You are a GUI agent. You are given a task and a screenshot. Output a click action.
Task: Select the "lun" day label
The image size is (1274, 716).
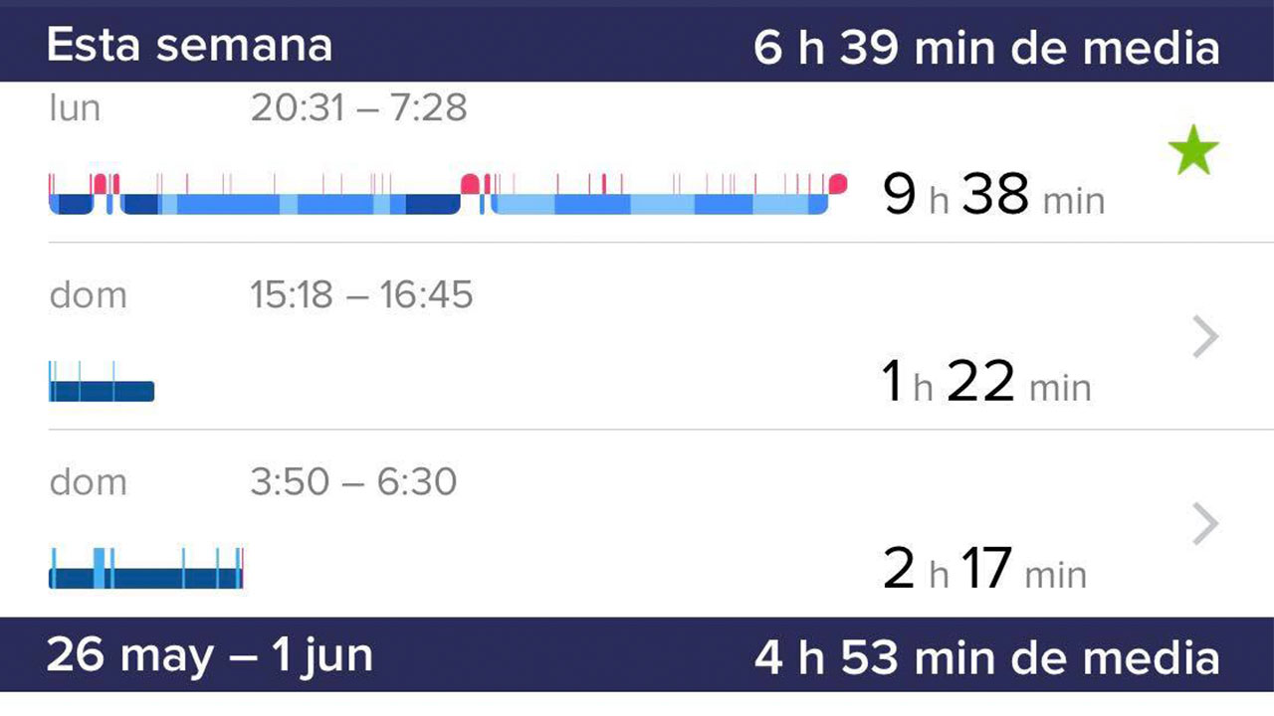click(x=75, y=107)
